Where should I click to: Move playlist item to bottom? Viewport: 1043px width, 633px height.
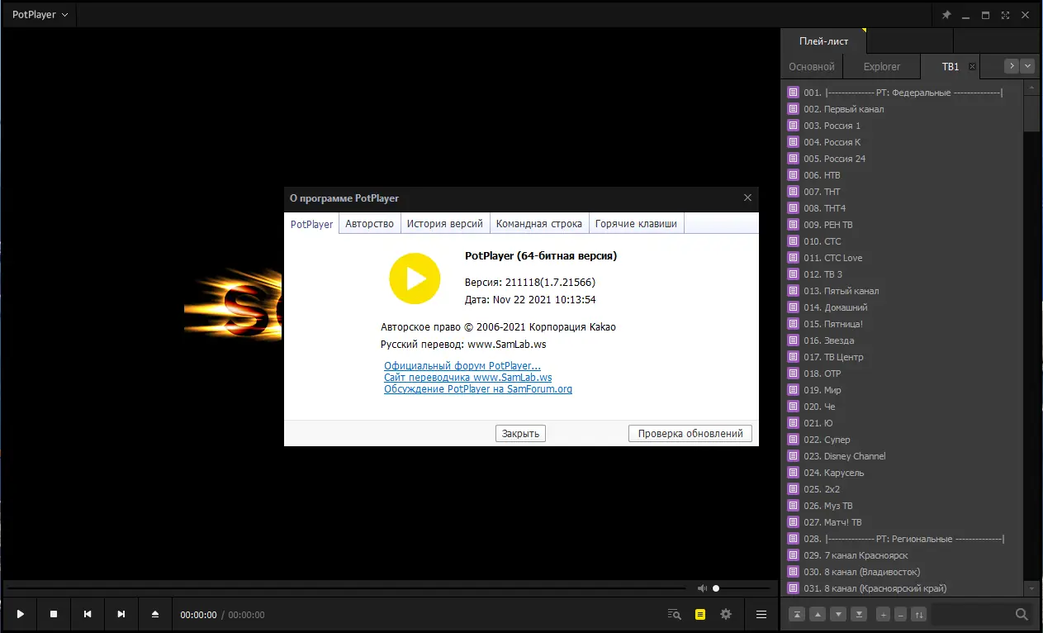859,614
